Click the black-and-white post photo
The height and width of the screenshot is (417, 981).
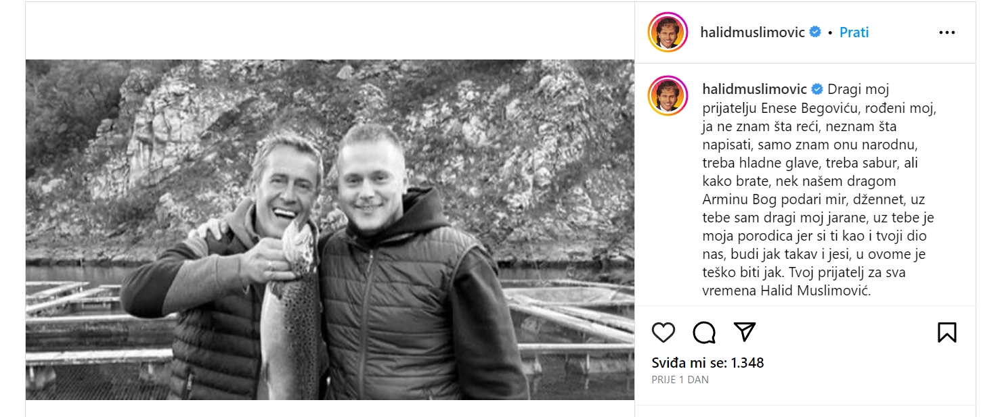pyautogui.click(x=330, y=230)
